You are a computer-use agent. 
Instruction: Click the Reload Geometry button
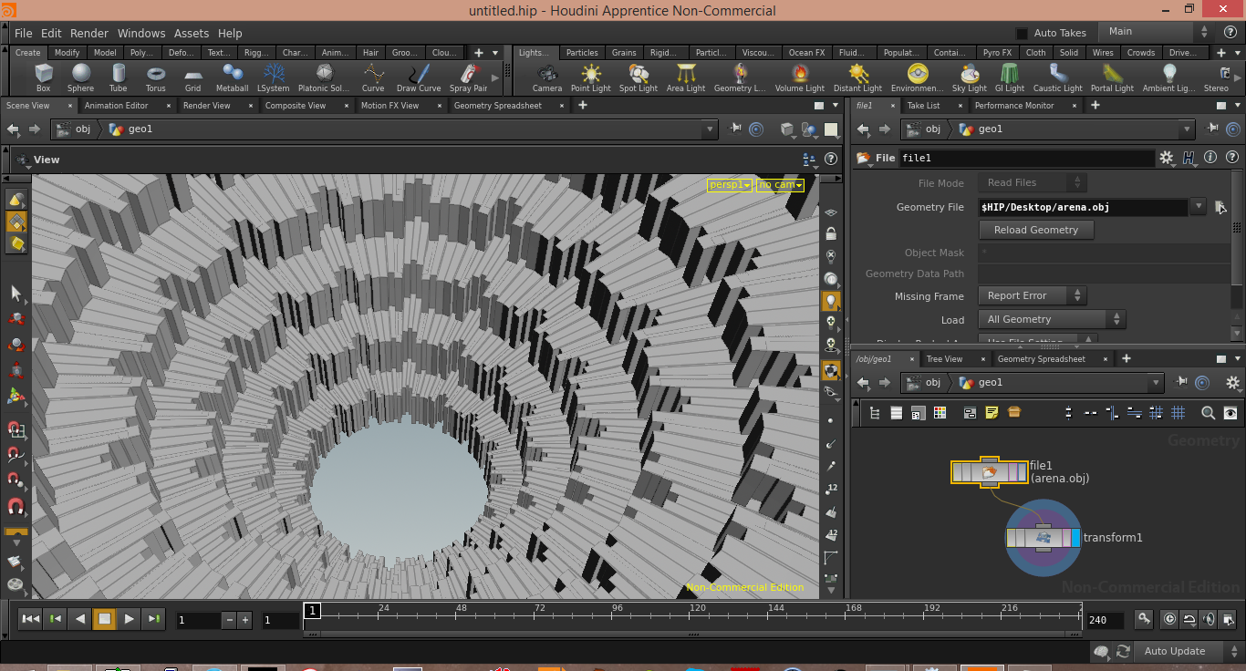[1035, 230]
